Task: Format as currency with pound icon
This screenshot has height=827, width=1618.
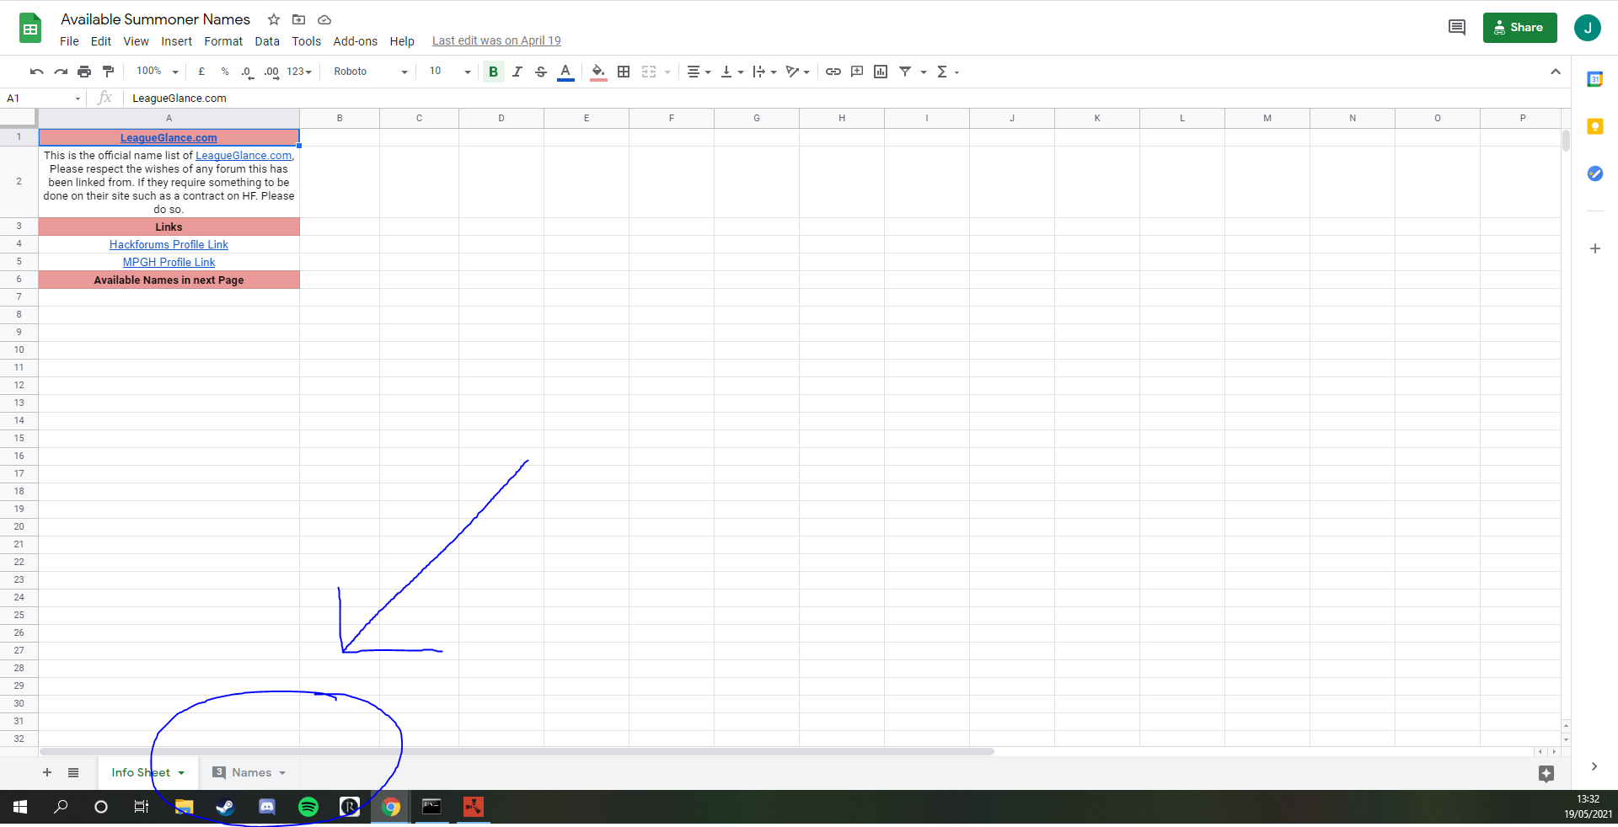Action: pyautogui.click(x=201, y=72)
